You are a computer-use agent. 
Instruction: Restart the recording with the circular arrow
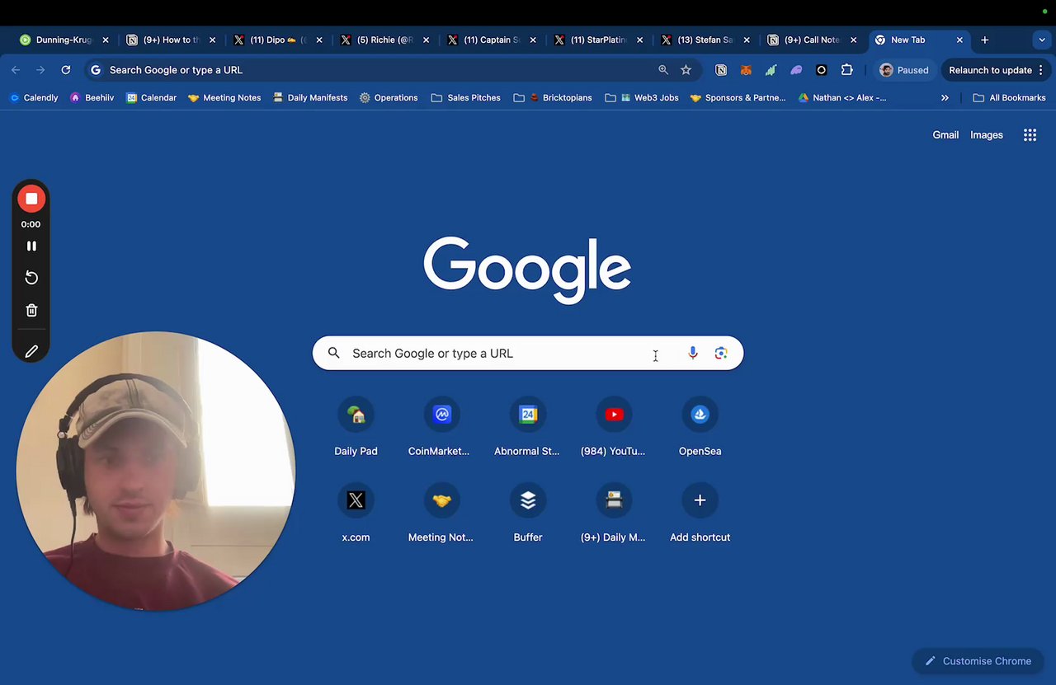pos(31,278)
